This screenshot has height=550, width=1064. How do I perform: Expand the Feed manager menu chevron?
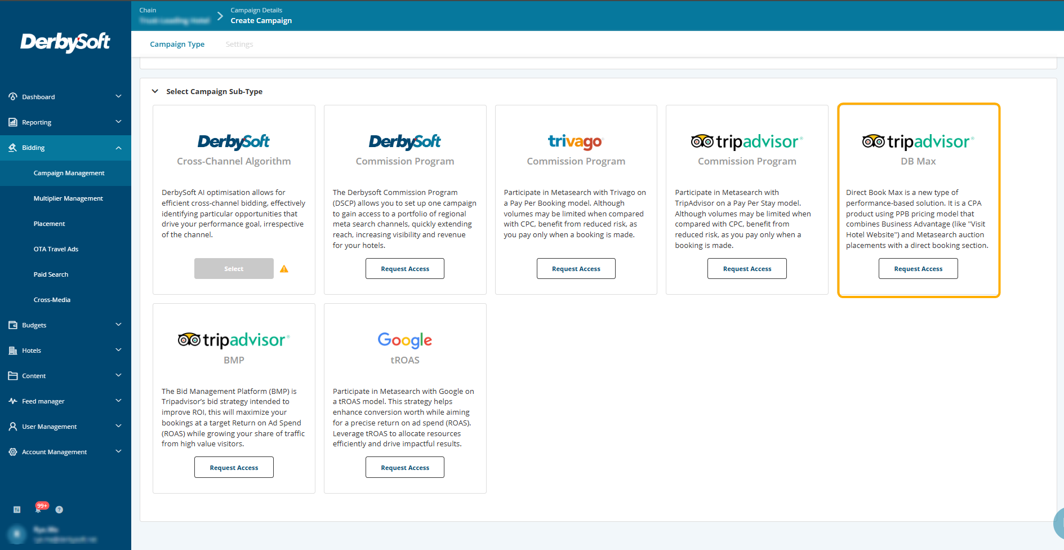tap(118, 401)
